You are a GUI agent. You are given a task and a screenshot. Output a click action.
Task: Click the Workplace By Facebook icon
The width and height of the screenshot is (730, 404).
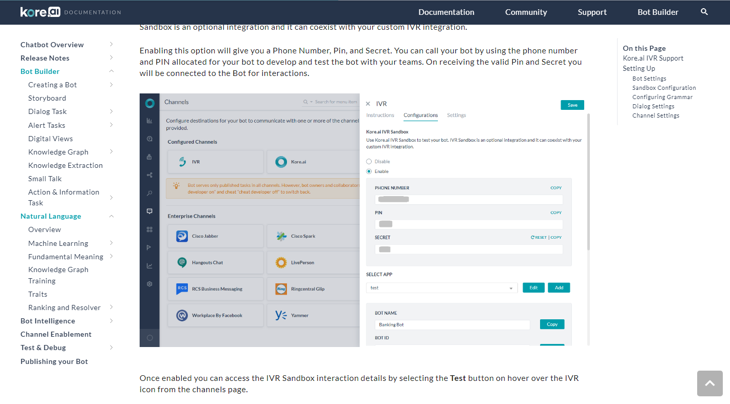click(182, 315)
